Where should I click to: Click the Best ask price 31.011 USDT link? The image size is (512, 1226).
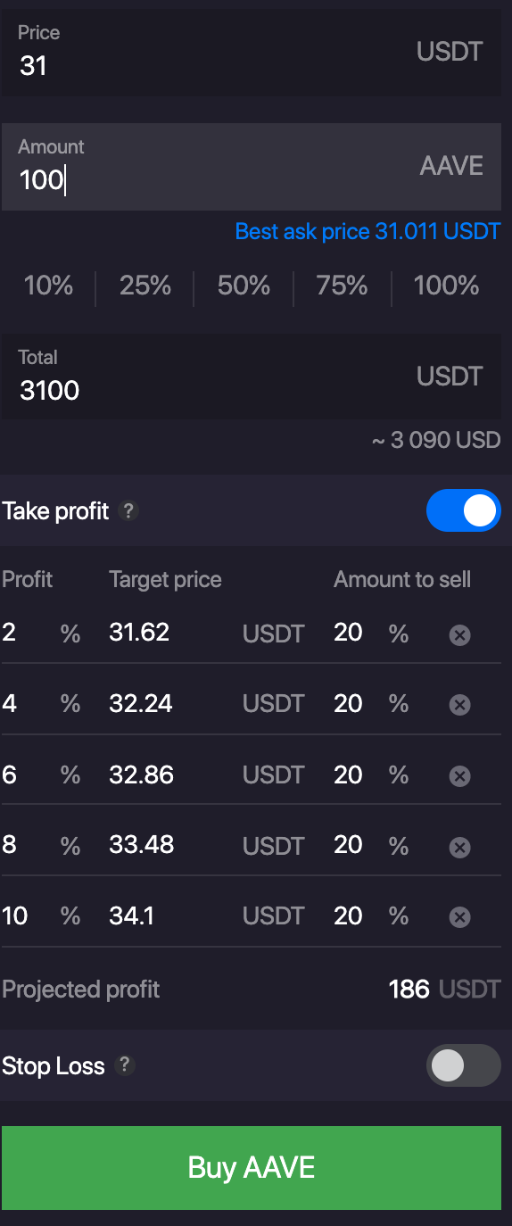pyautogui.click(x=367, y=231)
